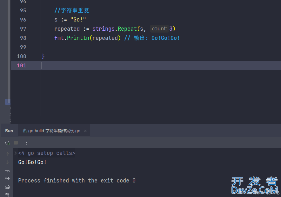This screenshot has width=281, height=197.
Task: Open the Run tool window label
Action: point(9,131)
